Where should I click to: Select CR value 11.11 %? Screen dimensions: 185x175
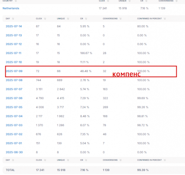(84, 62)
